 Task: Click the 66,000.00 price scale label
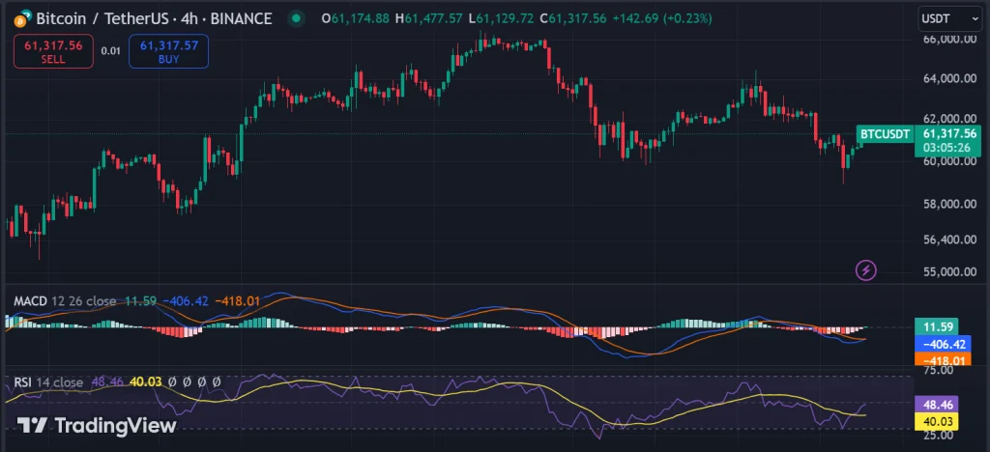click(x=948, y=40)
